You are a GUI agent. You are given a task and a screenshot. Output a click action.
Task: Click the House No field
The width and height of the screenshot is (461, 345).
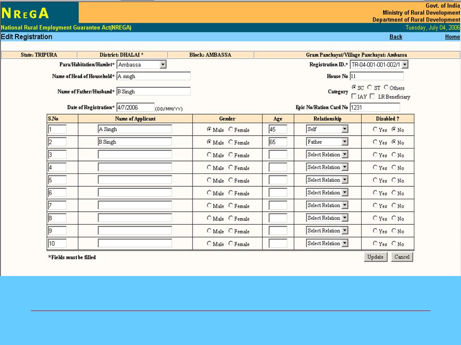coord(376,76)
